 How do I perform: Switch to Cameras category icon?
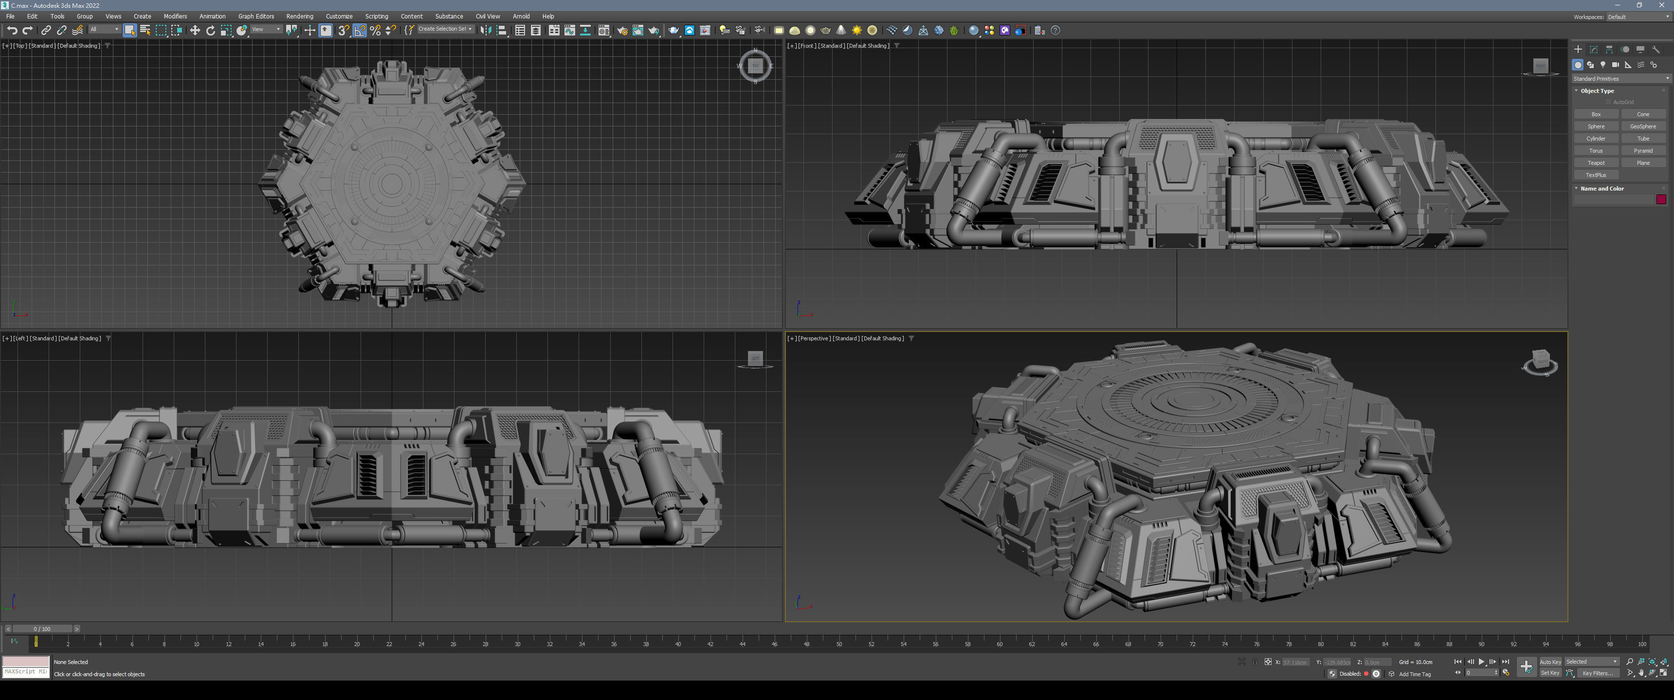(1615, 65)
